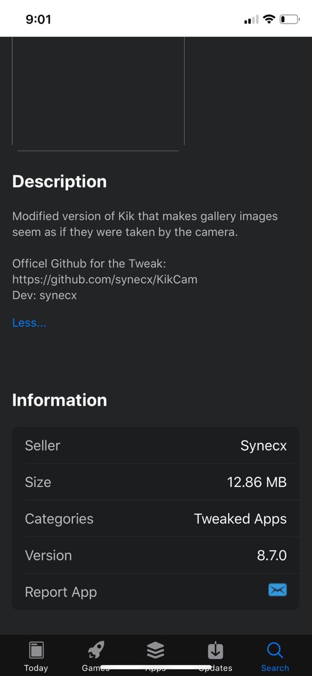Tap the Description heading
This screenshot has height=676, width=312.
point(59,181)
